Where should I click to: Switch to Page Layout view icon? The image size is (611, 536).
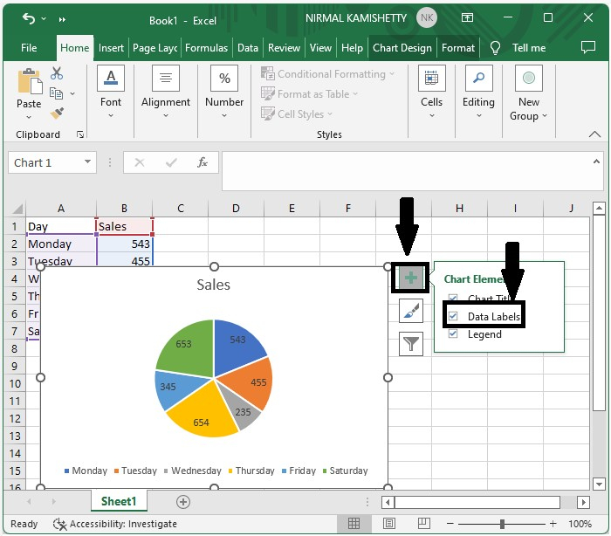[x=389, y=524]
